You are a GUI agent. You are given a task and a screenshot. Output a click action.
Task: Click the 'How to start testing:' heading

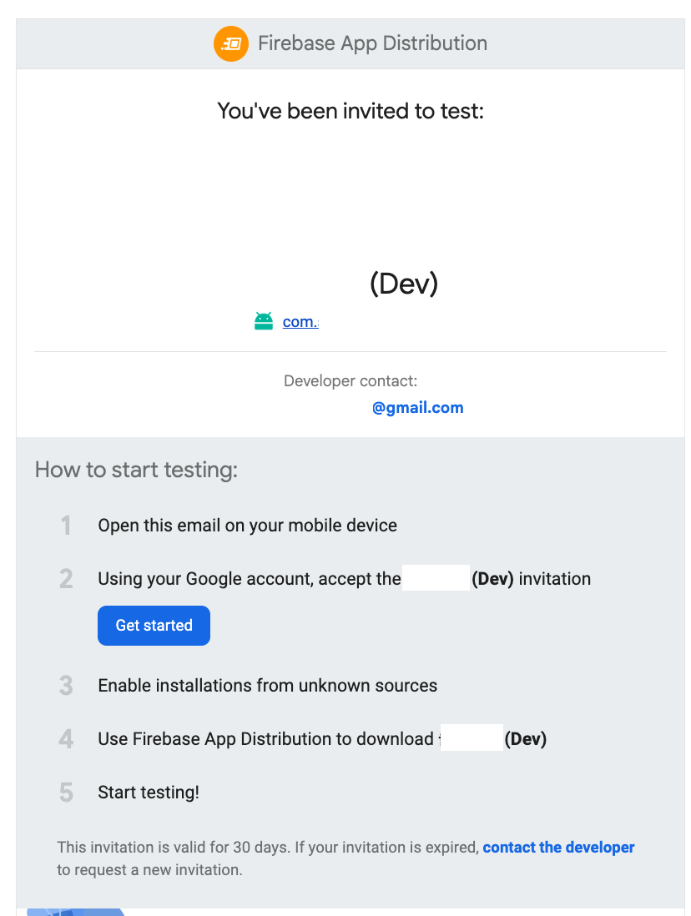tap(136, 470)
